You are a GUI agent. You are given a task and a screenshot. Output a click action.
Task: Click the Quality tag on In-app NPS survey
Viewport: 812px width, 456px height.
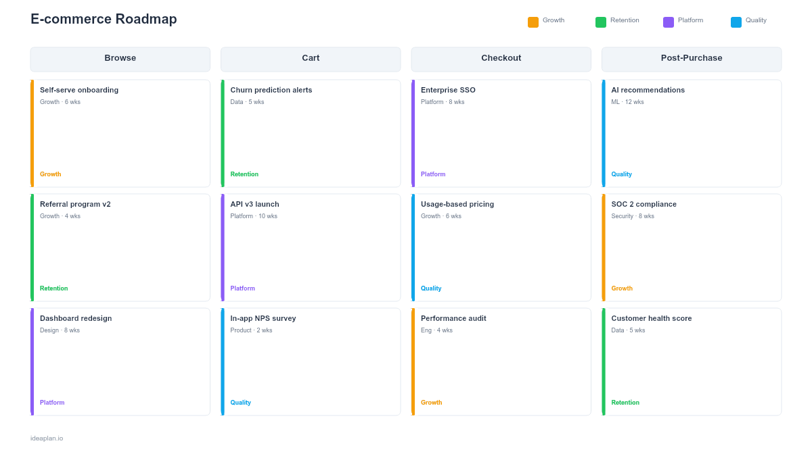[x=240, y=402]
